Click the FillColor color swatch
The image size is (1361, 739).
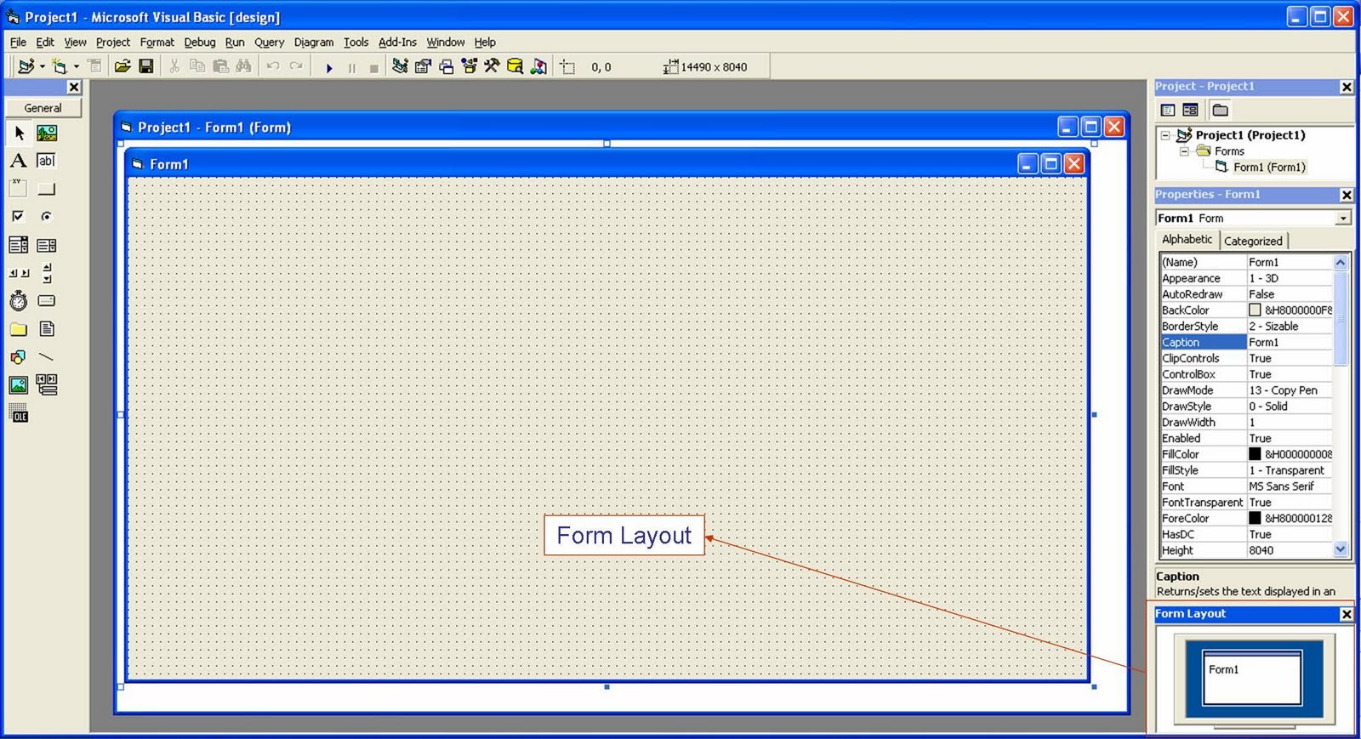point(1255,454)
